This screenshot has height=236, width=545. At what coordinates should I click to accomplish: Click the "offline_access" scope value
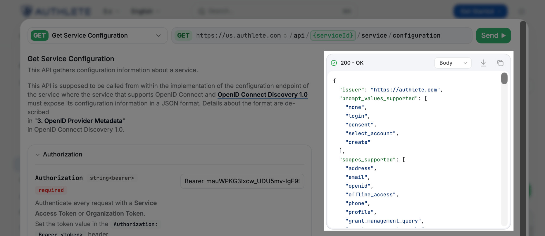371,195
